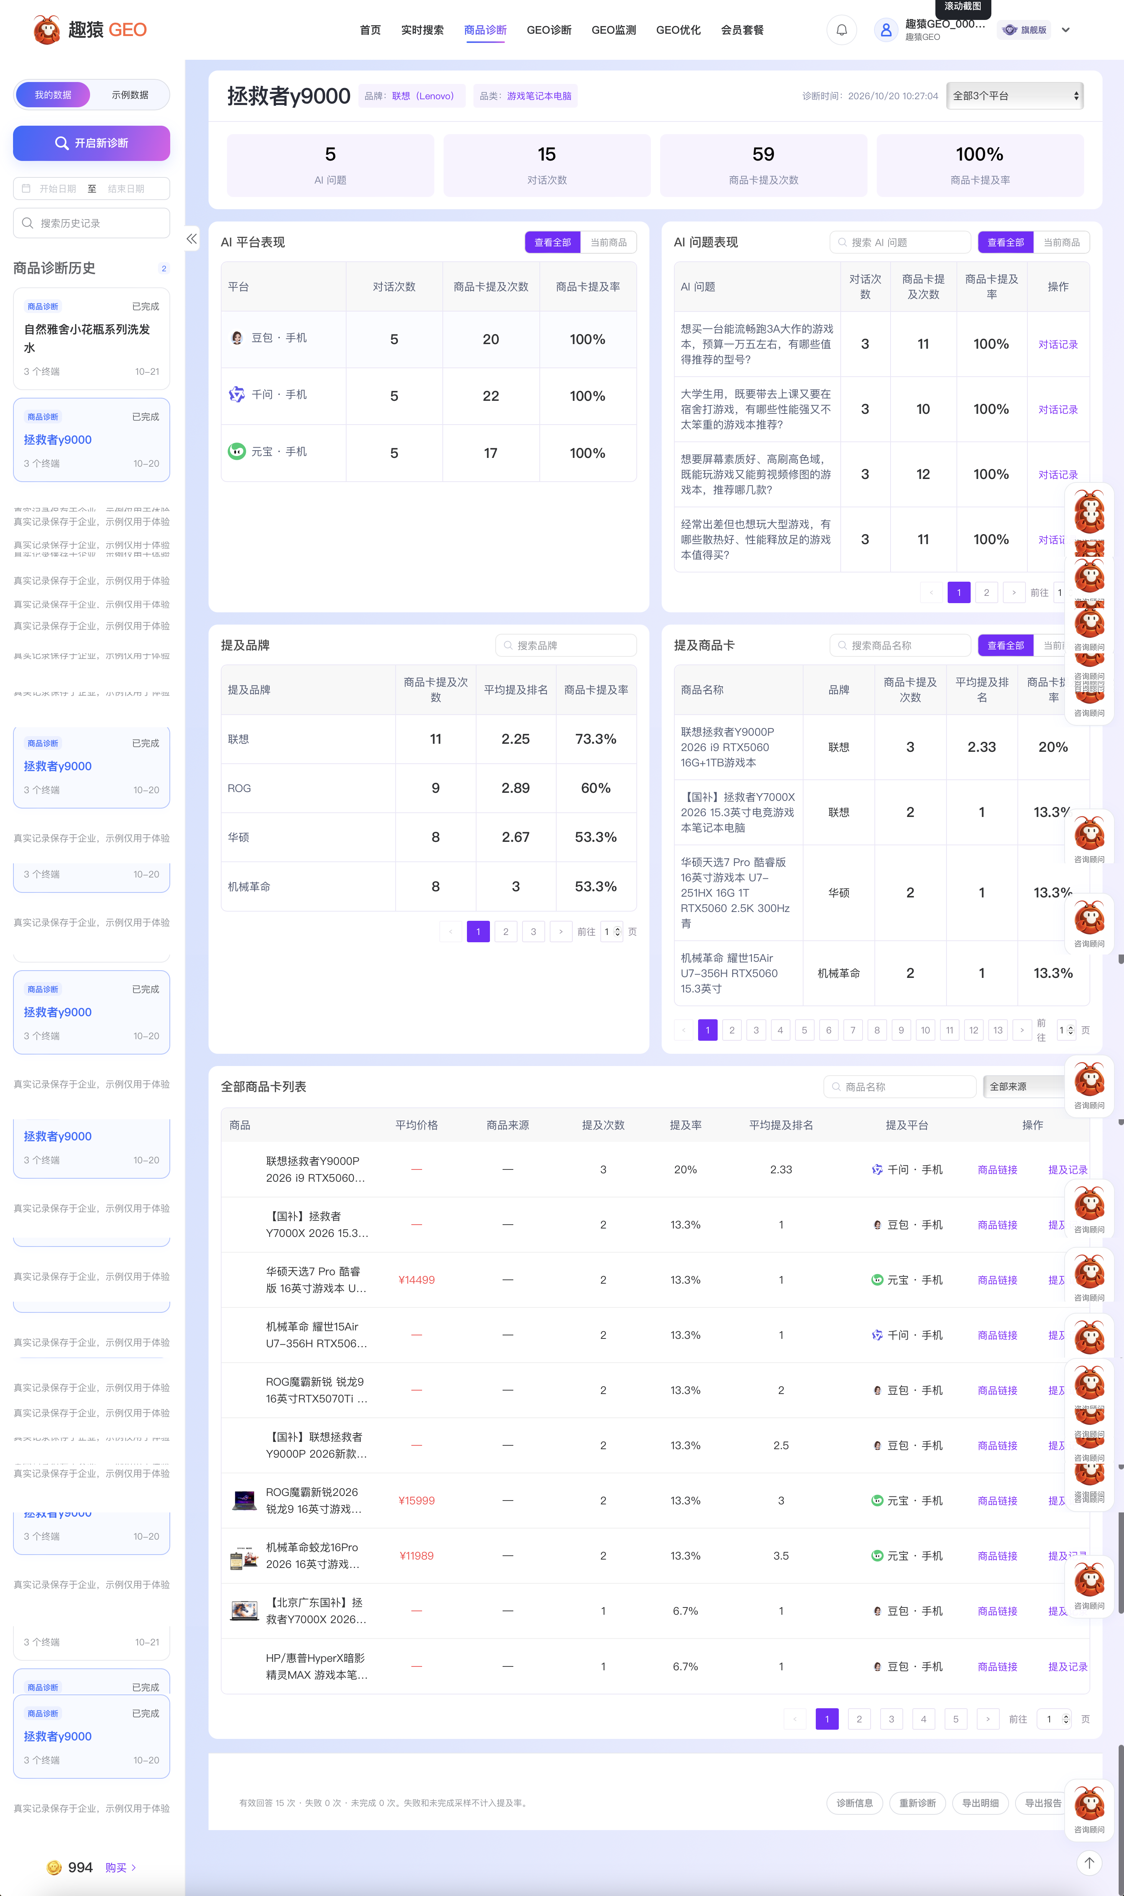Image resolution: width=1124 pixels, height=1896 pixels.
Task: Click the 千问 platform icon in AI 平台表现
Action: [237, 394]
